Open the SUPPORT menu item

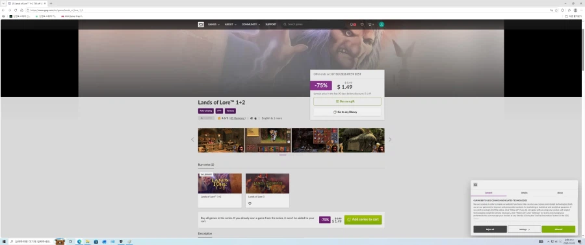(270, 25)
